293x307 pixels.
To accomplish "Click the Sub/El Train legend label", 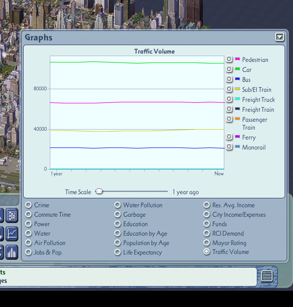I will [x=257, y=90].
